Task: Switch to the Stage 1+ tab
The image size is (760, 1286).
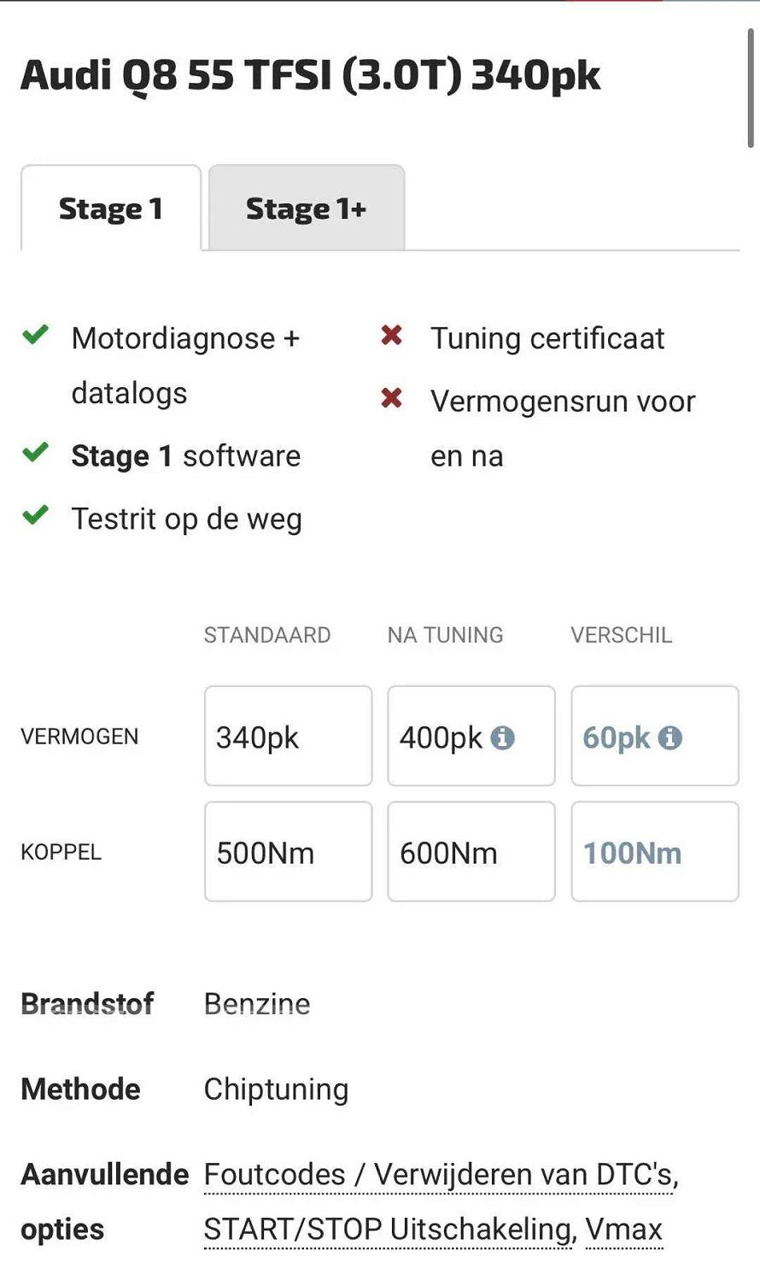Action: click(307, 208)
